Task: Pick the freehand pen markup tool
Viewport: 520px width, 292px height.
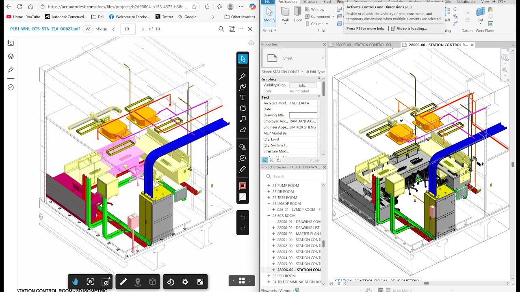Action: point(243,76)
